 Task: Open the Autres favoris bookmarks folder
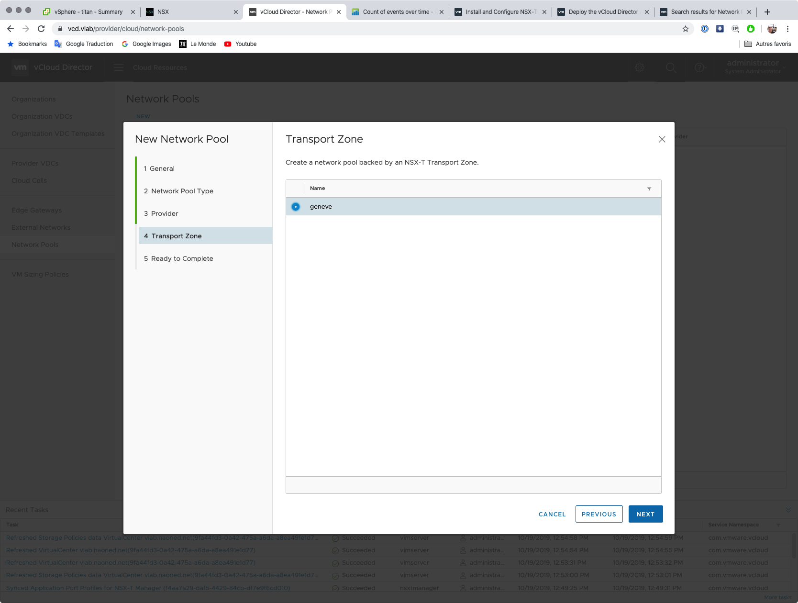pos(768,44)
